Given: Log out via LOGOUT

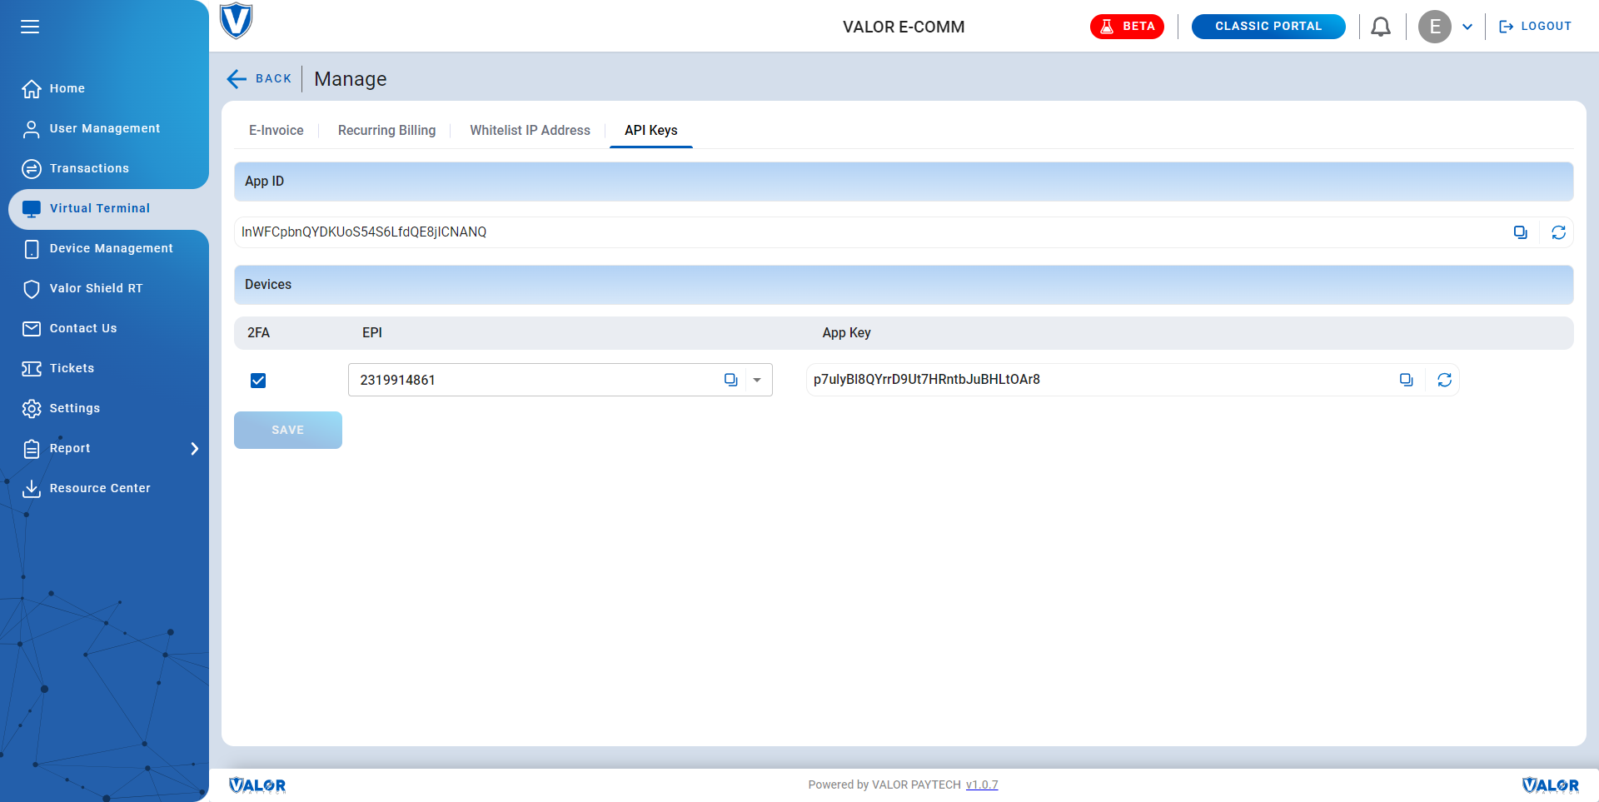Looking at the screenshot, I should point(1535,27).
